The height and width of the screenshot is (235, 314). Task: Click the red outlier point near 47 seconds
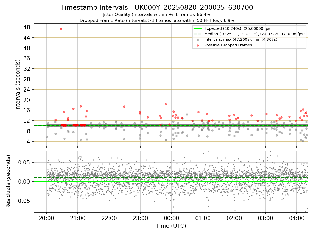point(61,29)
